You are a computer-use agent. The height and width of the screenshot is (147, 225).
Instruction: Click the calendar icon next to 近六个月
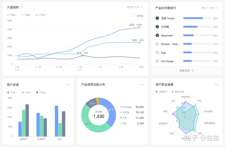pyautogui.click(x=128, y=7)
